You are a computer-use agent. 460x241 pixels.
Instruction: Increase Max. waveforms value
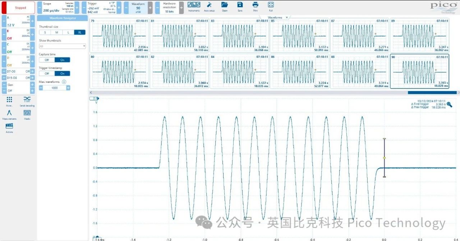coord(68,88)
